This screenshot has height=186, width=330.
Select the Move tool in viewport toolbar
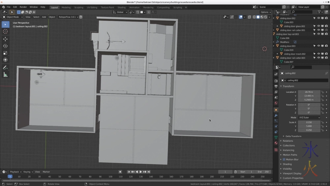tap(5, 39)
